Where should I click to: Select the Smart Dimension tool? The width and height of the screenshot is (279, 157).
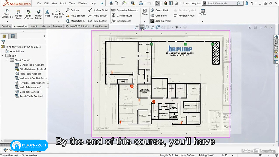[x=7, y=14]
